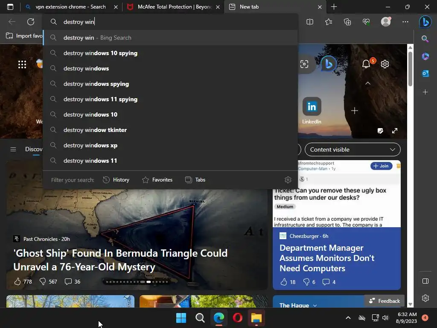Screen dimensions: 437x328
Task: Open Department Manager Assumes Monitors article
Action: [x=326, y=258]
